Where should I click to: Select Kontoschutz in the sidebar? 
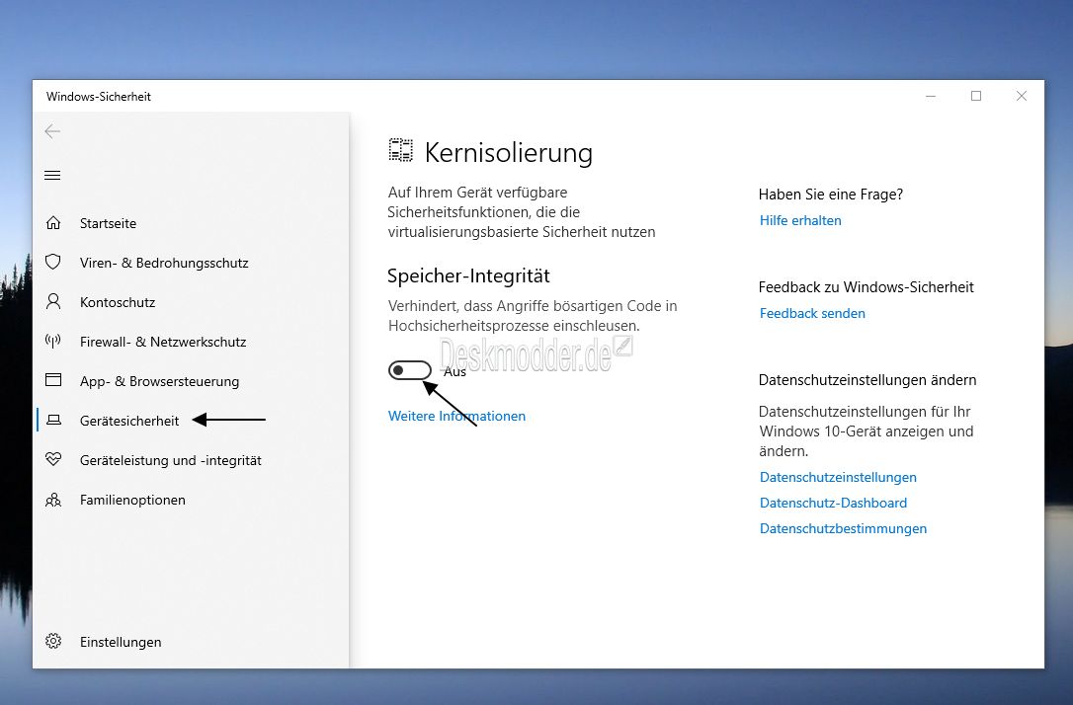pyautogui.click(x=118, y=303)
